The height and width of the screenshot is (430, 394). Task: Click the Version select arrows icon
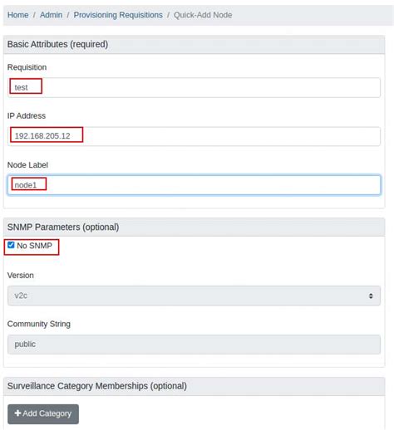[x=371, y=296]
